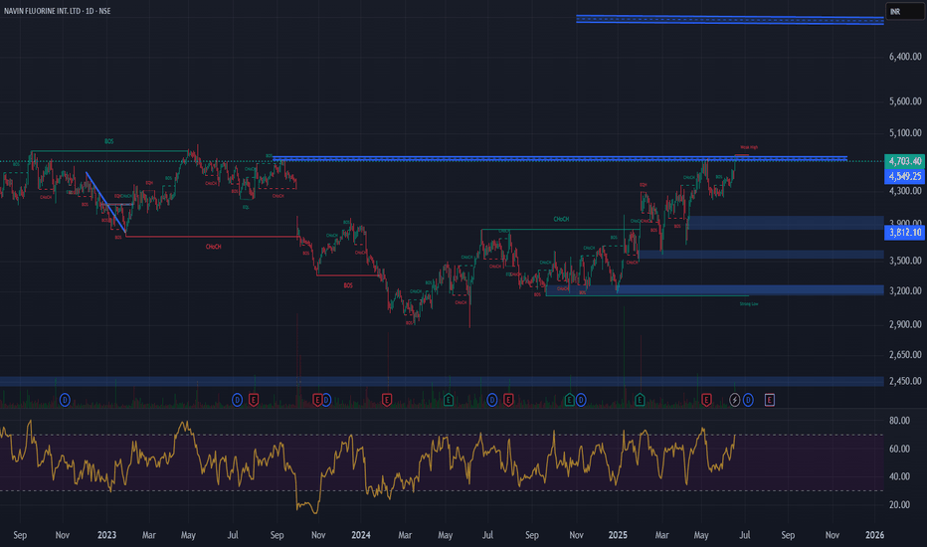Open the dividend marker at November 2023
The height and width of the screenshot is (547, 927).
point(326,401)
